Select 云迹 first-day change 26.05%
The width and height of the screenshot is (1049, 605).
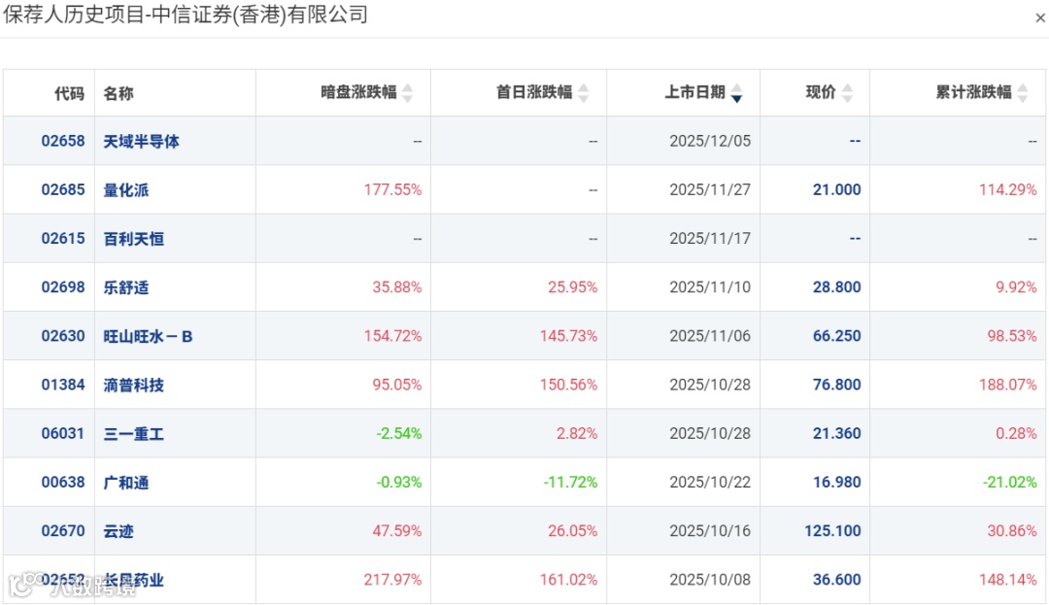coord(573,531)
